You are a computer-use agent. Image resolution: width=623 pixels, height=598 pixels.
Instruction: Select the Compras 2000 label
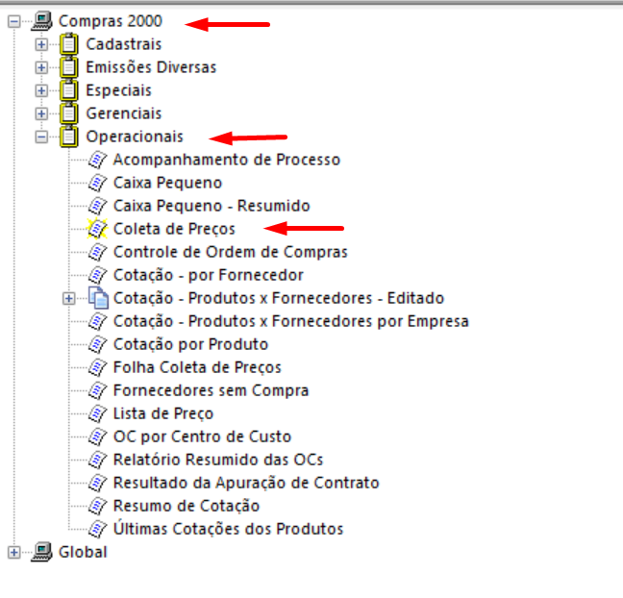pos(111,21)
